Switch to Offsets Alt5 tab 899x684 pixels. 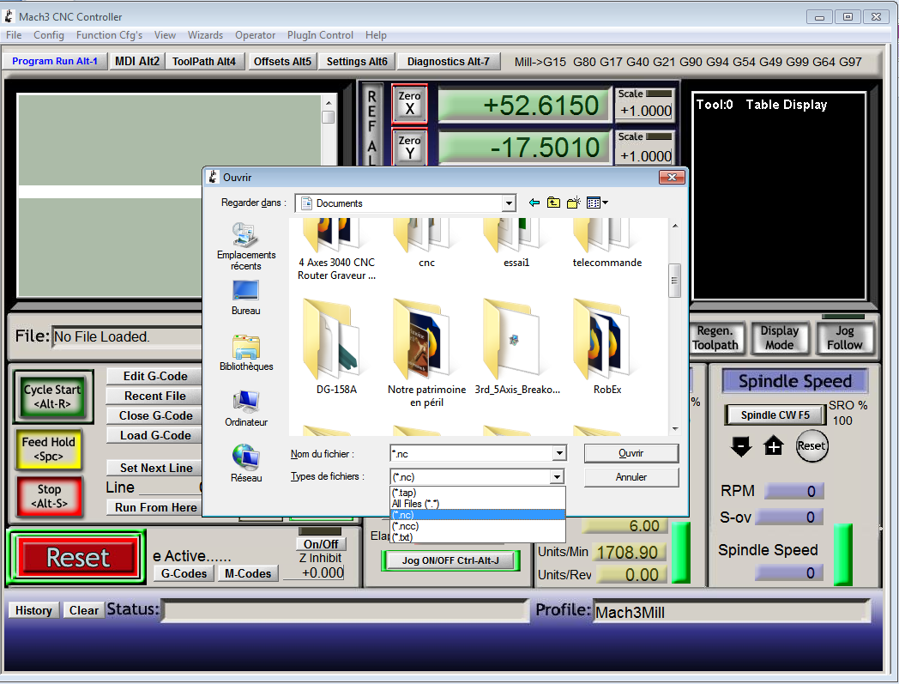click(x=283, y=62)
